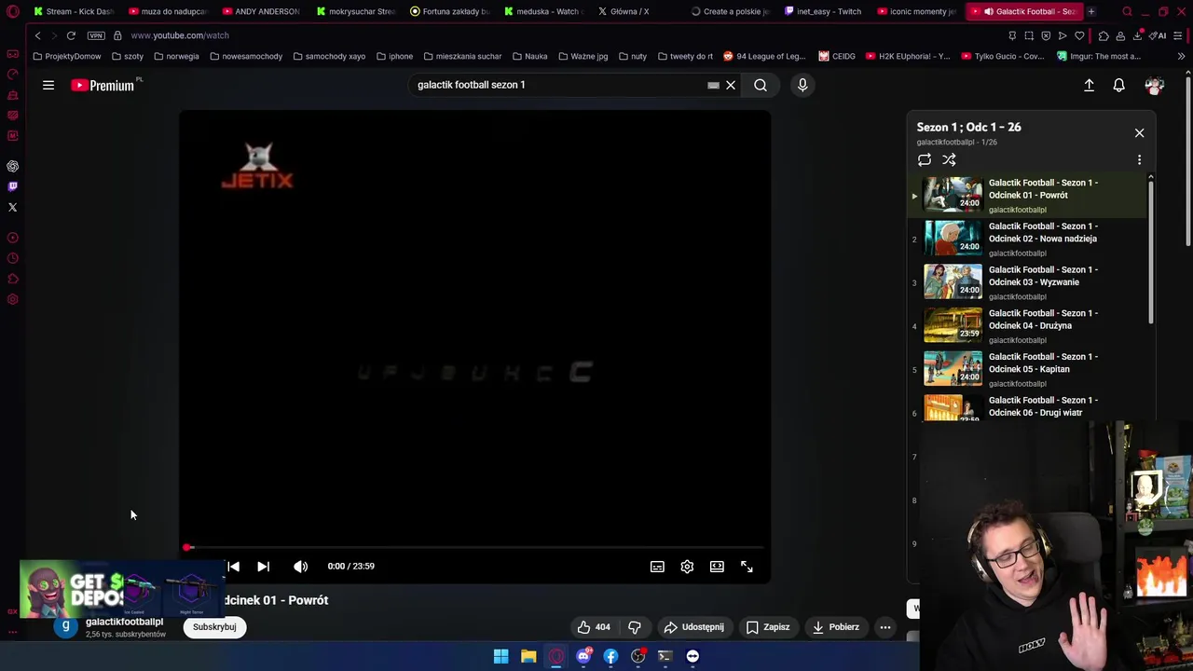Switch to meduska - Watch tab

542,11
